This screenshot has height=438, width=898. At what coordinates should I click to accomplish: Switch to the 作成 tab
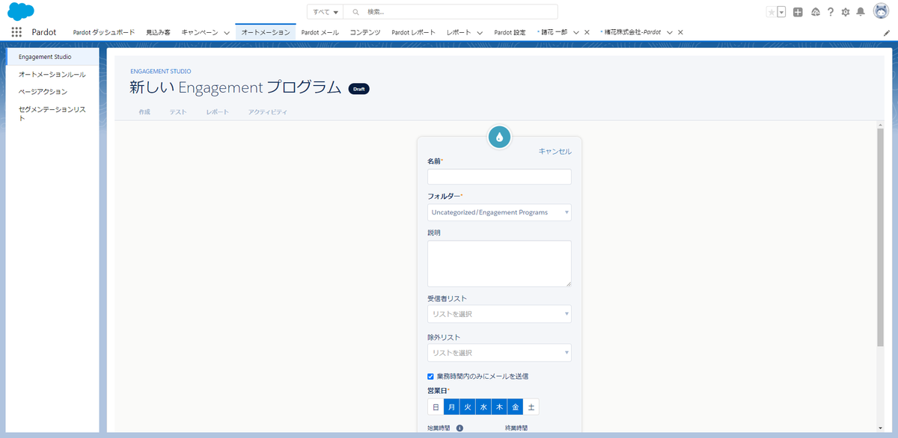(x=144, y=111)
